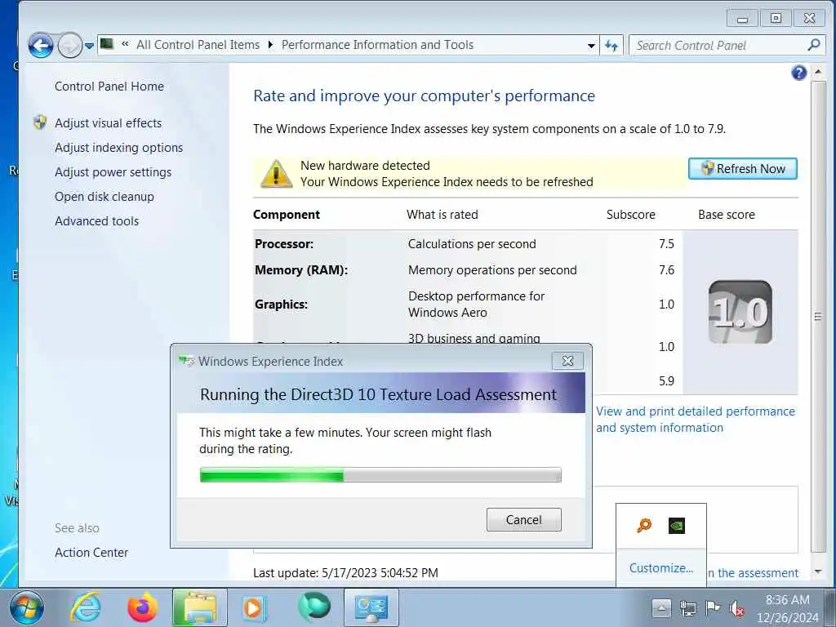The width and height of the screenshot is (836, 627).
Task: Launch Open disk cleanup
Action: (x=104, y=197)
